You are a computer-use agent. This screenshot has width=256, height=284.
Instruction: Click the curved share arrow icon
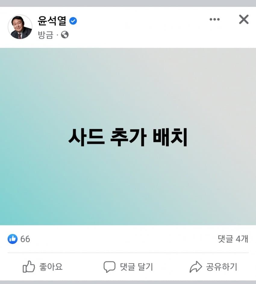click(x=196, y=267)
